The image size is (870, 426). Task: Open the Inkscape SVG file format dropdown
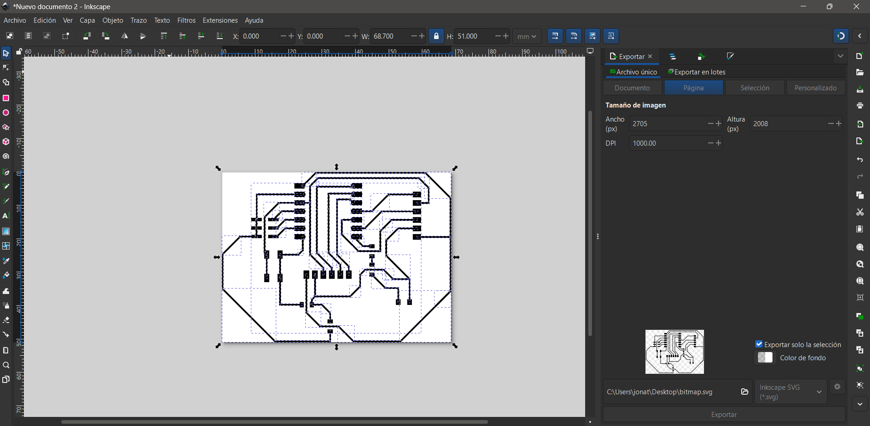[790, 392]
